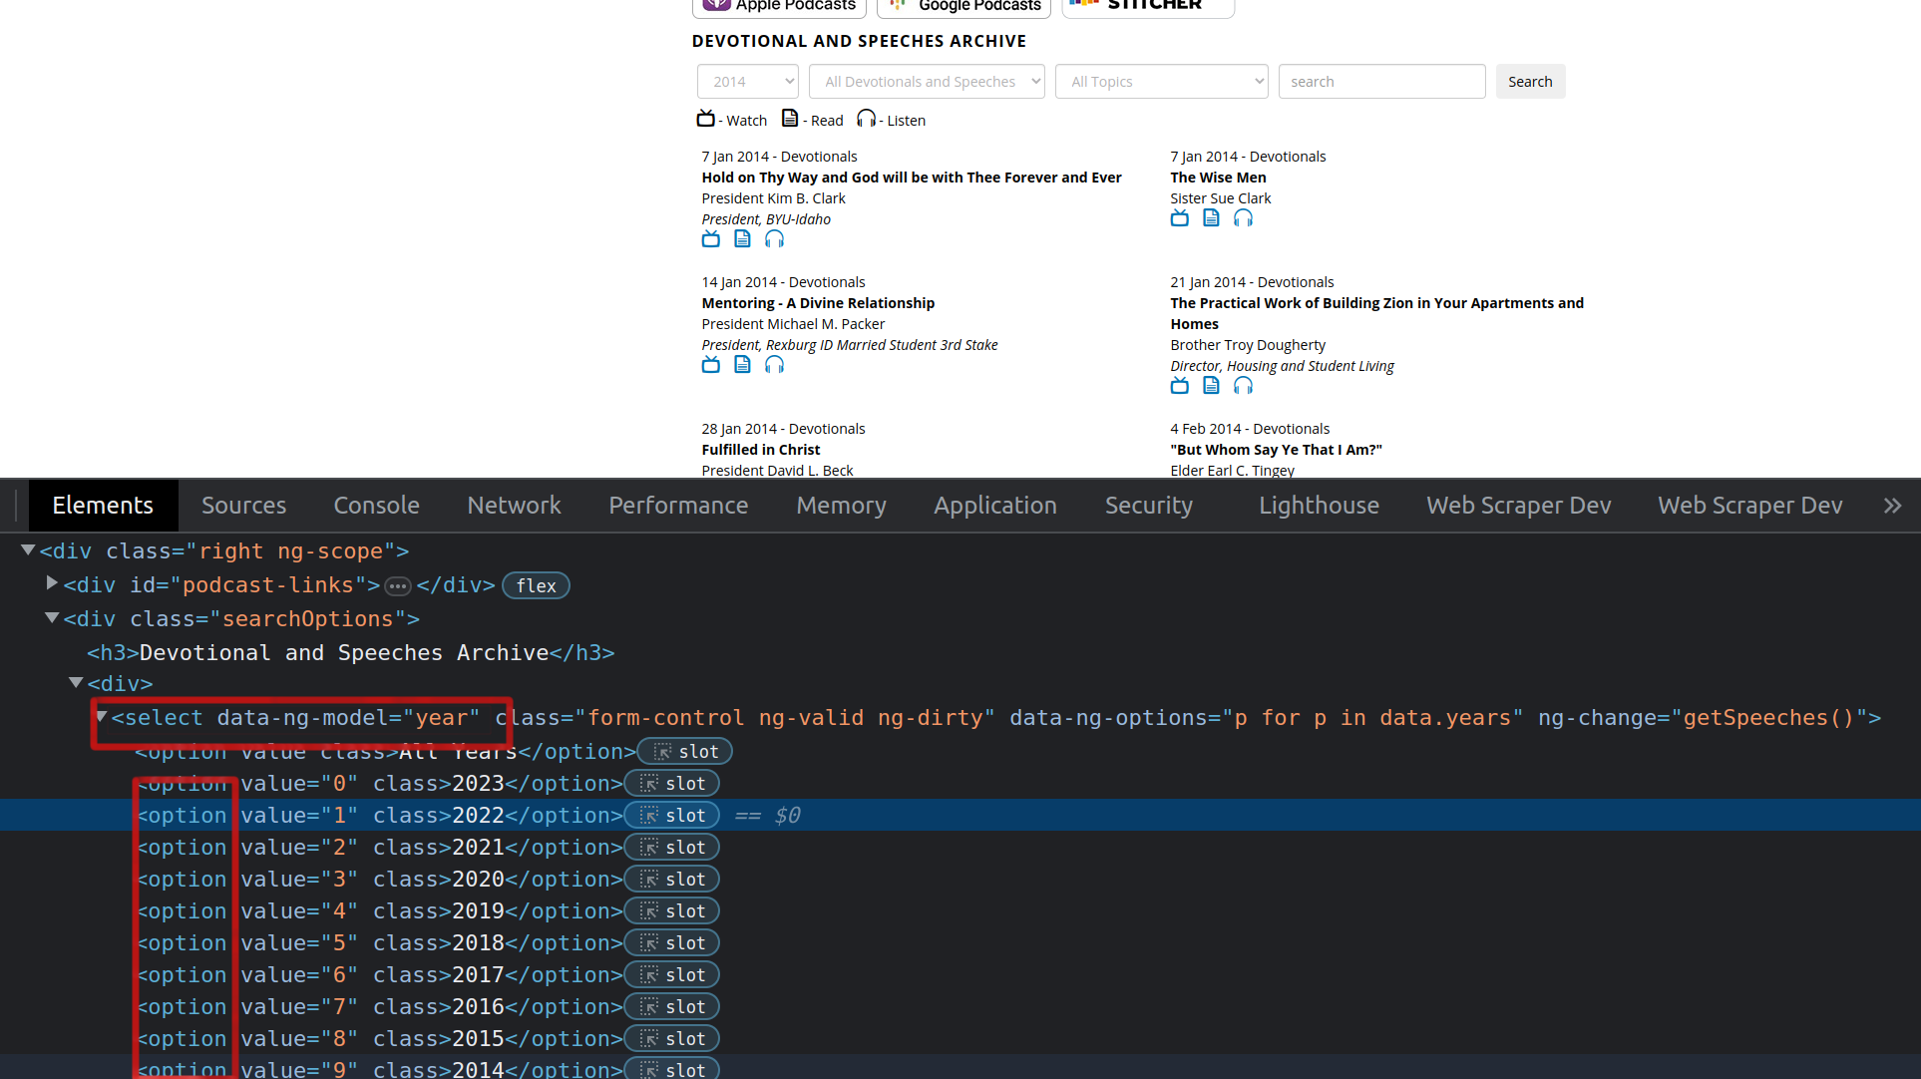1921x1079 pixels.
Task: Toggle the flex badge on podcast-links div
Action: [x=536, y=585]
